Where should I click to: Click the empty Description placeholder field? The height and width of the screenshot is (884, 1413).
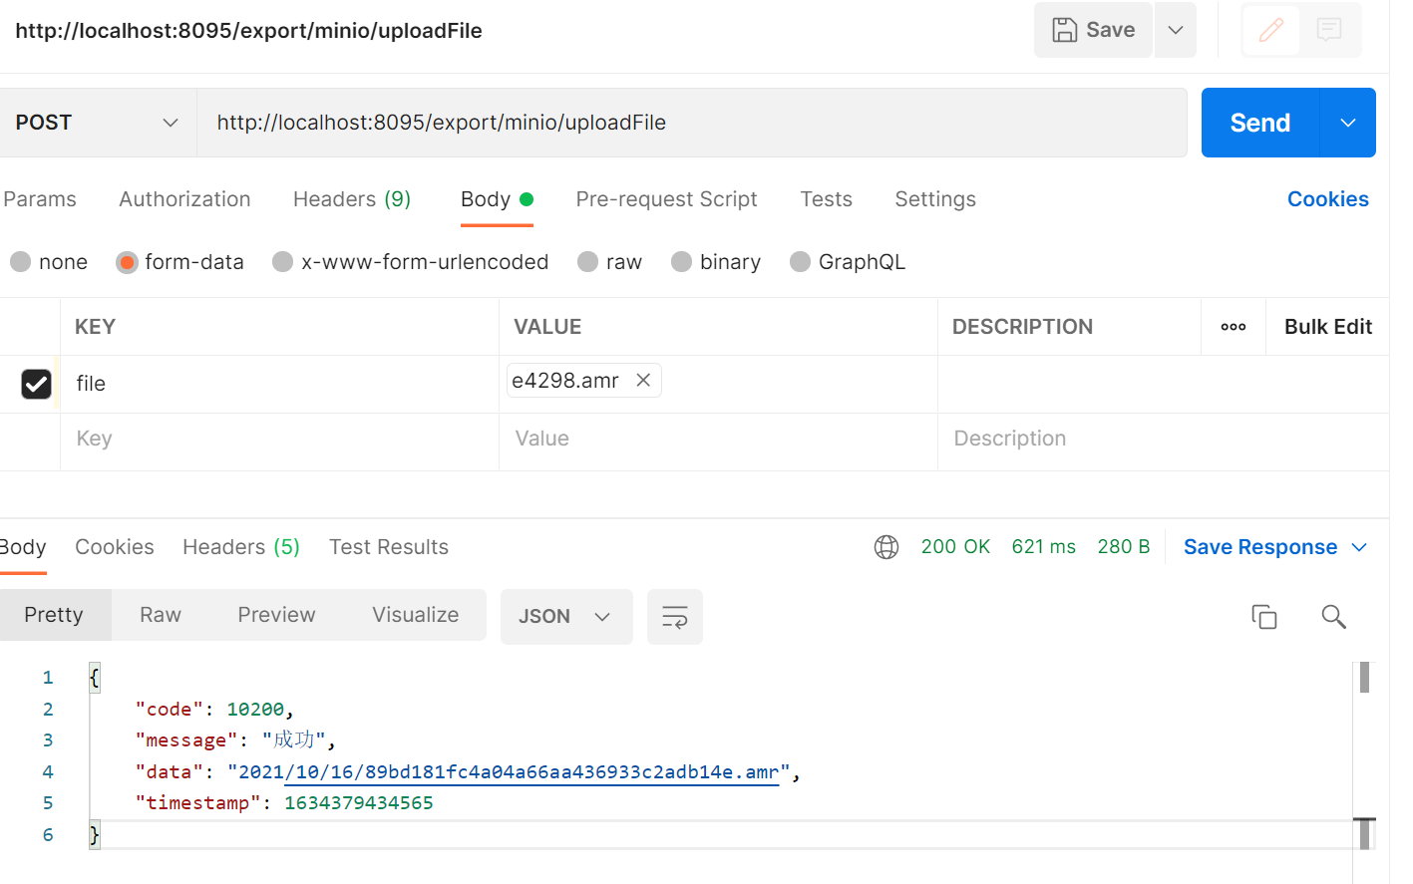1163,439
